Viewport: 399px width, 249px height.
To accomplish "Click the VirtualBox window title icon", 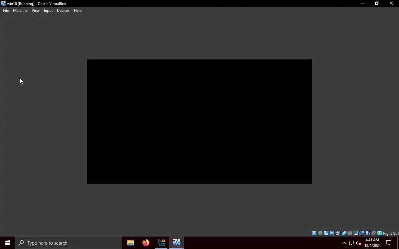I will pos(3,3).
